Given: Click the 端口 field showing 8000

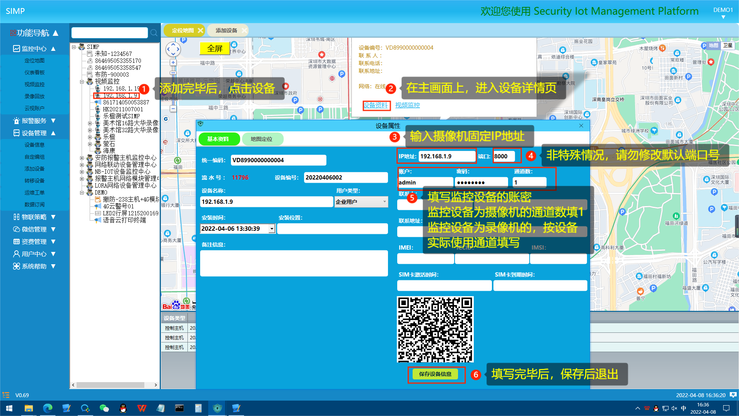Looking at the screenshot, I should point(504,156).
